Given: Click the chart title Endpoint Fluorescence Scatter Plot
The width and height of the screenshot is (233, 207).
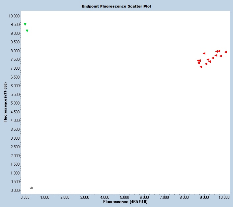Looking at the screenshot, I should click(116, 6).
